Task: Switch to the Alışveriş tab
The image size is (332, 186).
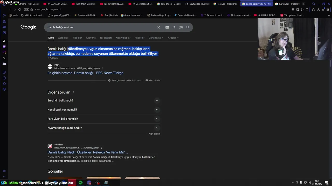Action: tap(91, 38)
